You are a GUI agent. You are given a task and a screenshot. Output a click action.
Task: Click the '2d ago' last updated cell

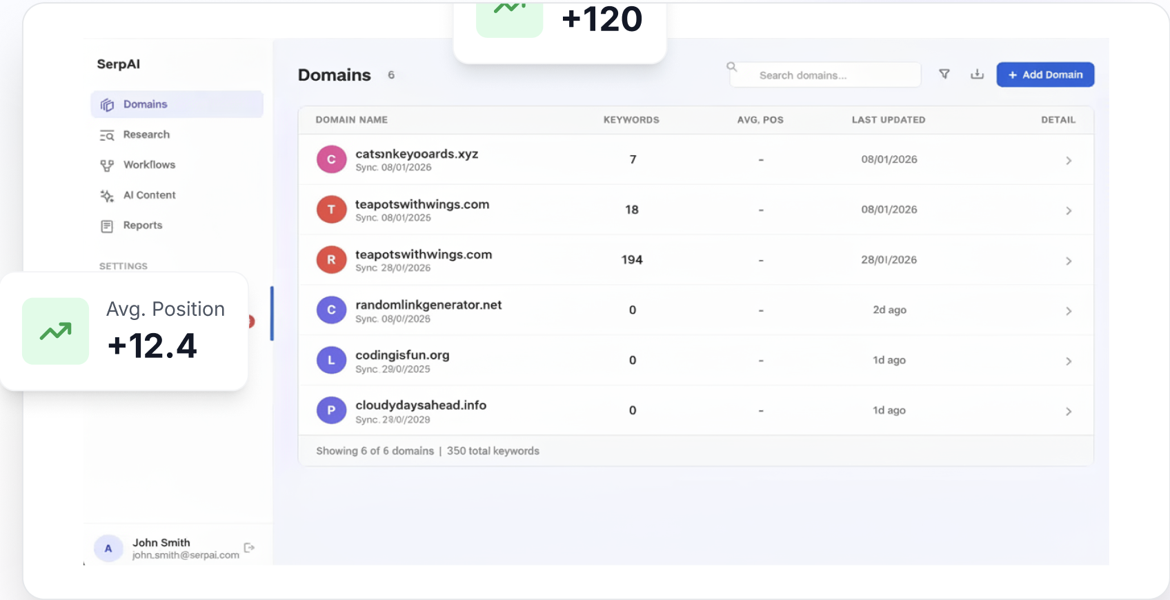point(889,310)
